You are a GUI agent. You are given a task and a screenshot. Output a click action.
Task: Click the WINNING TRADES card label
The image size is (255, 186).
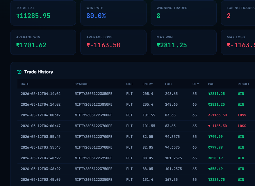[172, 8]
